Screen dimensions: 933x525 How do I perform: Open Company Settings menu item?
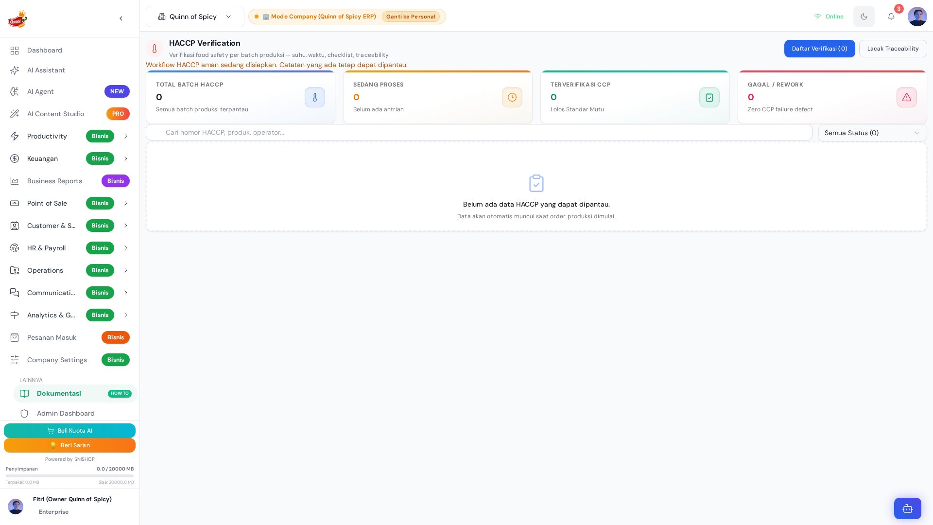point(69,360)
